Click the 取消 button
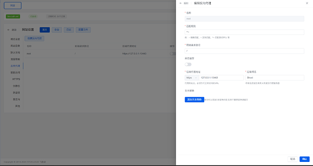 pyautogui.click(x=293, y=159)
